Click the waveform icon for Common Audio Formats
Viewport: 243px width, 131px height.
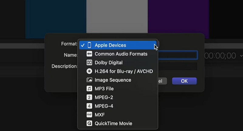[89, 54]
